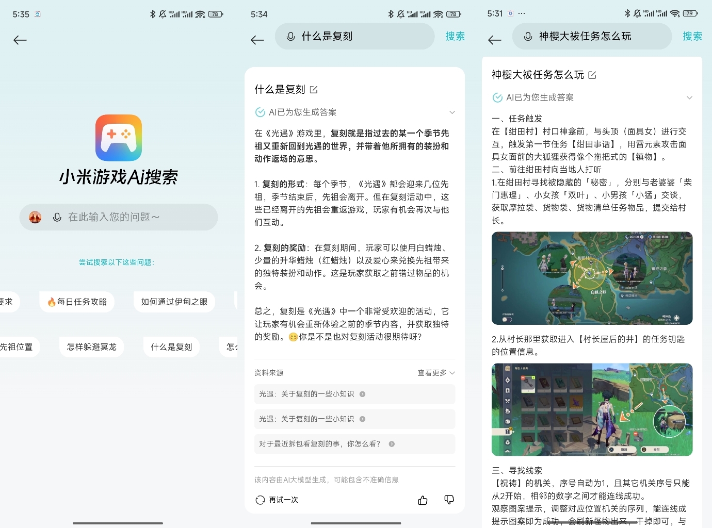Tap battery indicator in the middle status bar

(454, 14)
